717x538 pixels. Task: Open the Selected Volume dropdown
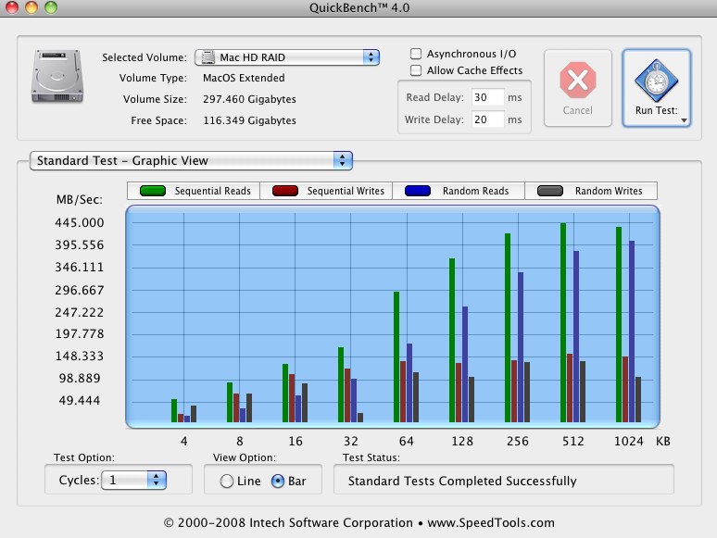pyautogui.click(x=287, y=57)
